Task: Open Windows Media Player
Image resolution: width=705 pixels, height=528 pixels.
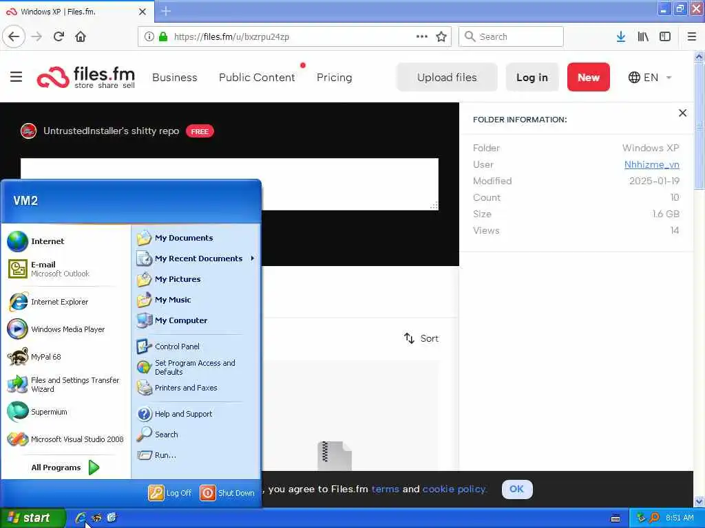Action: [x=56, y=329]
